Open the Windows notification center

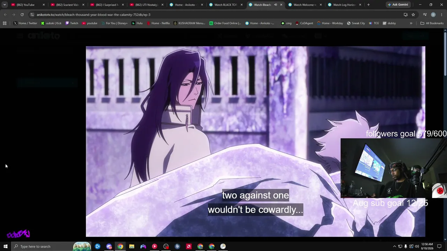tap(439, 246)
